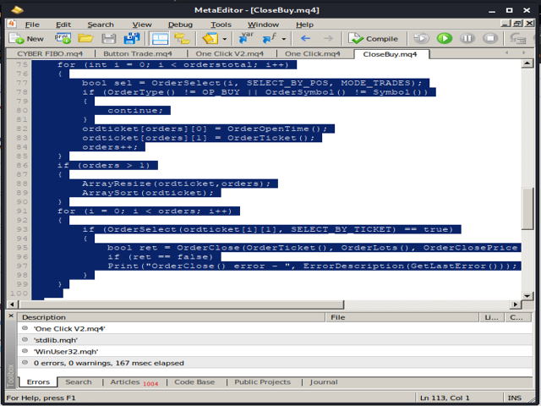Click the horizontal scrollbar thumb

coord(182,304)
